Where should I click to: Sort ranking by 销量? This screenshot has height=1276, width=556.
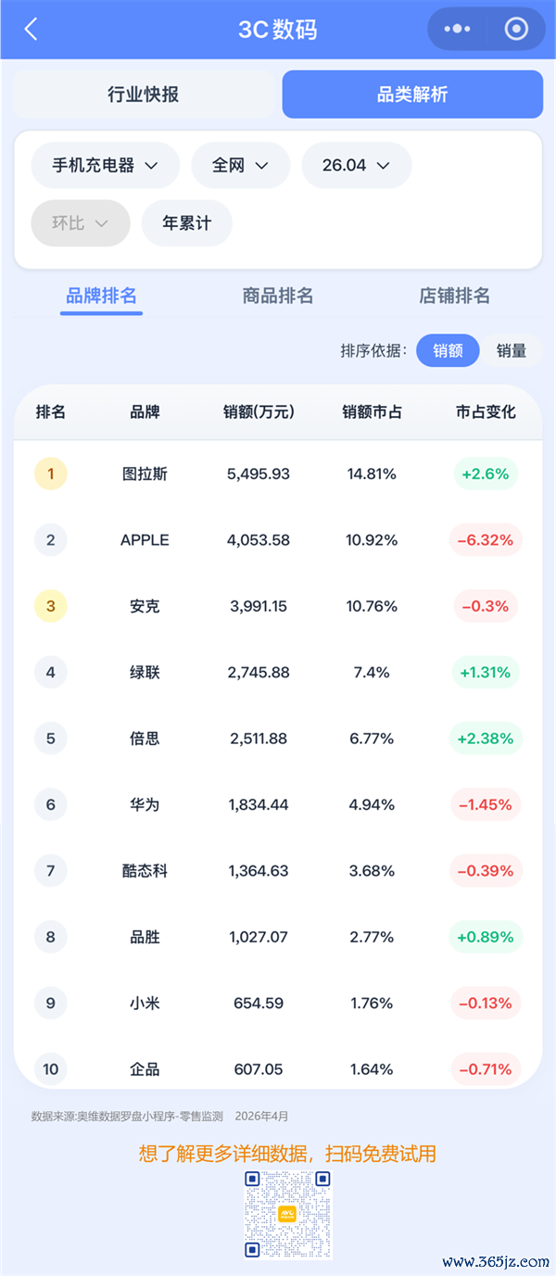coord(512,351)
